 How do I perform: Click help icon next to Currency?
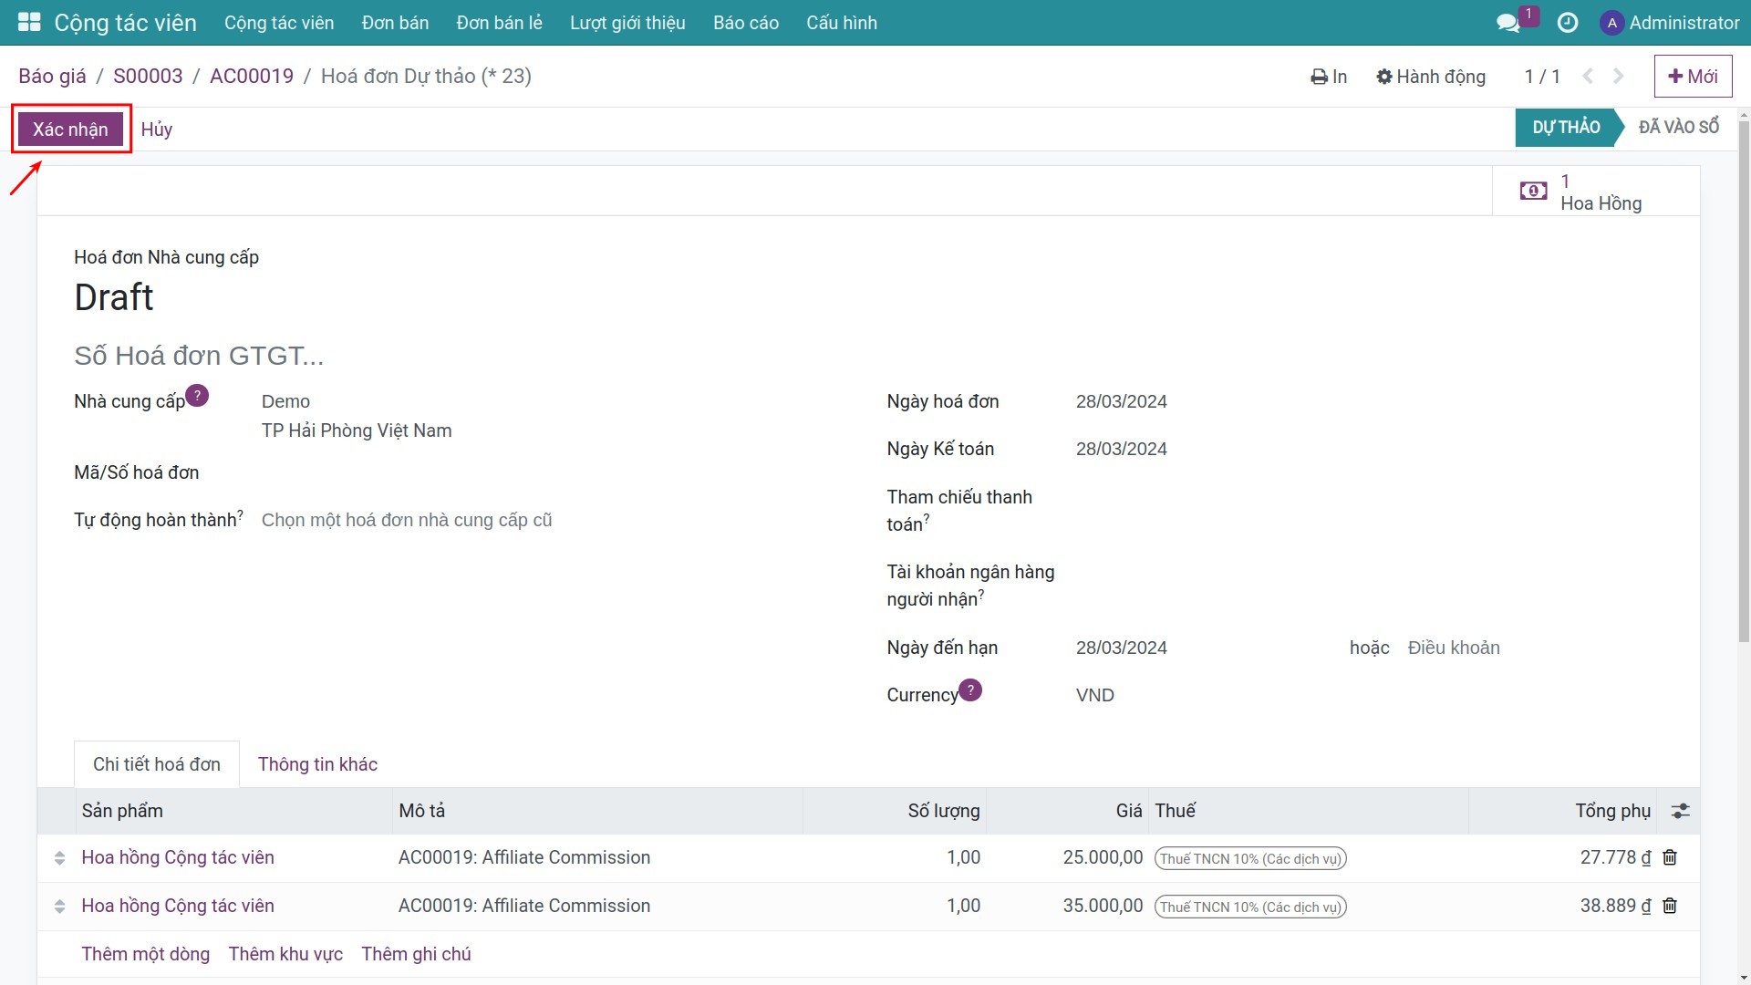pos(970,689)
